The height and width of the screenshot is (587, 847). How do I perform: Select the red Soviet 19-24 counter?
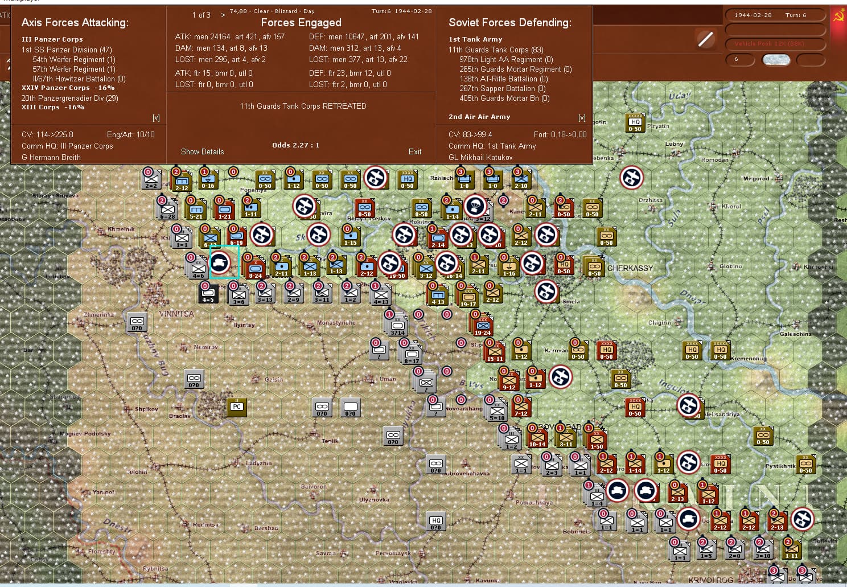tap(483, 325)
